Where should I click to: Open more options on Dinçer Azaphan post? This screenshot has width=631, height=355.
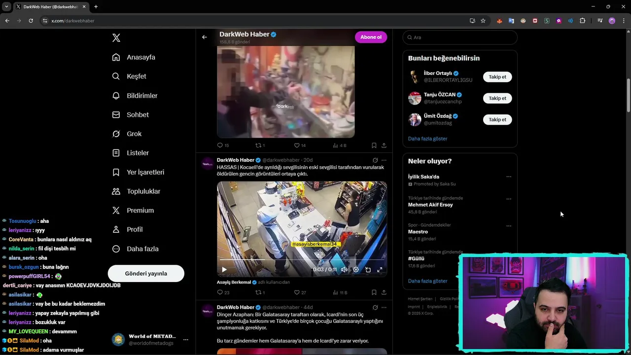pos(384,307)
